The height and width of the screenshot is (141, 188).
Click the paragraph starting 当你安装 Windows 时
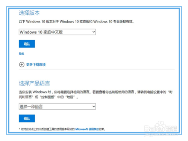pyautogui.click(x=96, y=94)
